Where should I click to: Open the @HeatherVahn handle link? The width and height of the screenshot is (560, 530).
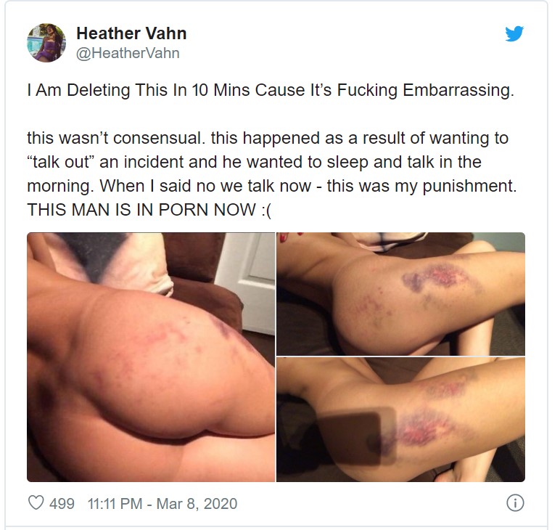click(x=128, y=53)
